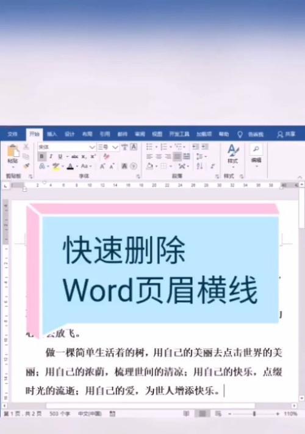This screenshot has width=305, height=434.
Task: Click the 110% zoom level
Action: coord(290,414)
